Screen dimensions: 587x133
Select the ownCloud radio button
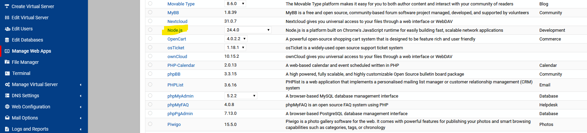tap(150, 56)
